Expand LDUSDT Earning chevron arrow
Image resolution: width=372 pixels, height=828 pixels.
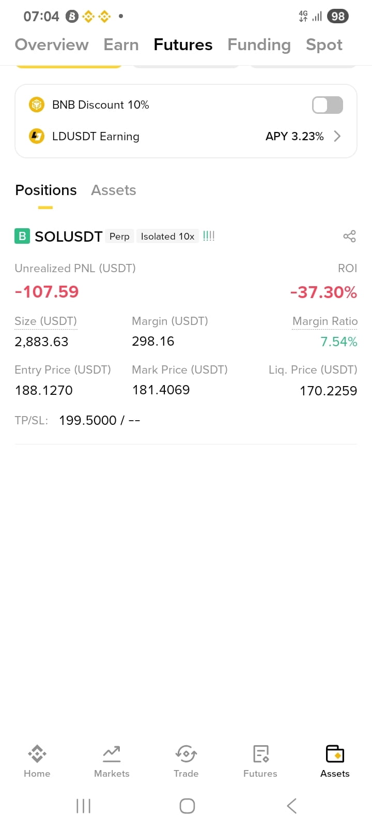pyautogui.click(x=337, y=136)
